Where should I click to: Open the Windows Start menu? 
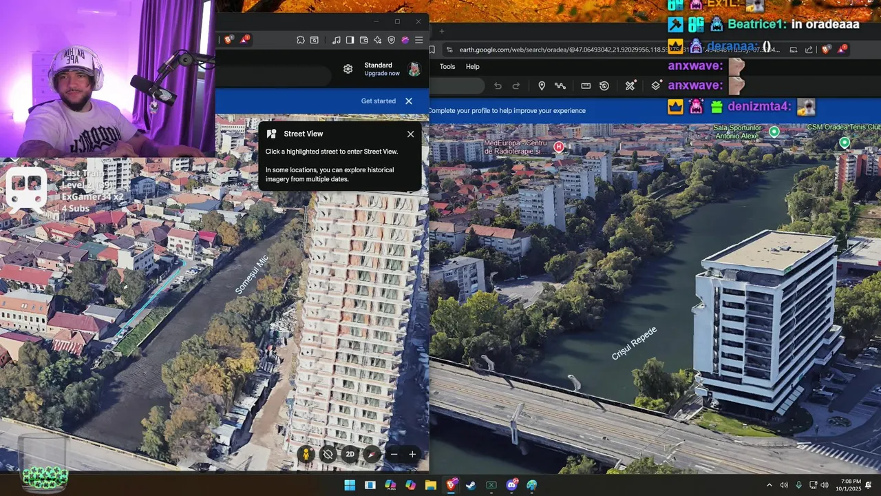350,485
